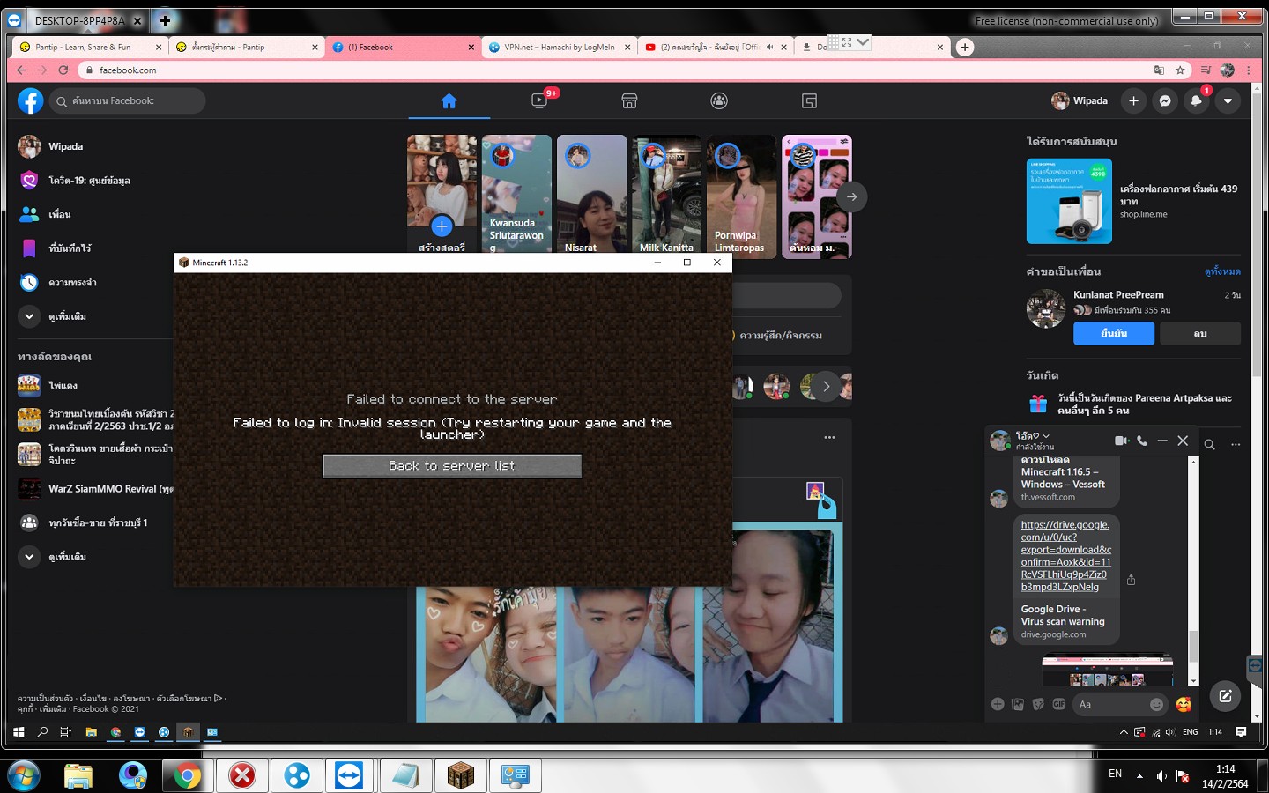1269x793 pixels.
Task: Click the share icon beside the Drive link
Action: [x=1131, y=580]
